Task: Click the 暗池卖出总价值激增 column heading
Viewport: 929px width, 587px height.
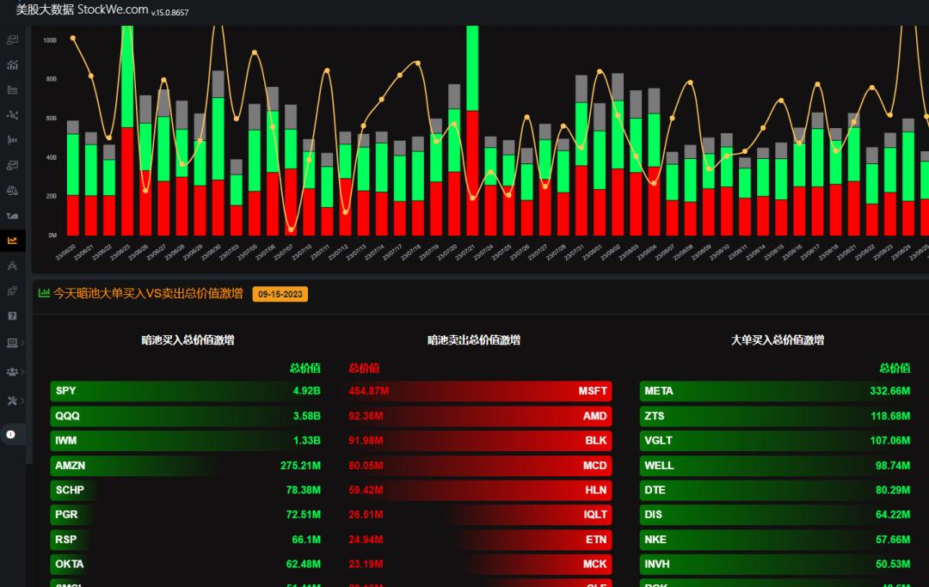Action: click(474, 339)
